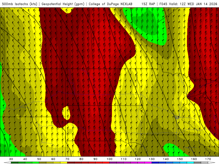Click the 120 label on the color scale
This screenshot has width=219, height=164.
pyautogui.click(x=138, y=159)
